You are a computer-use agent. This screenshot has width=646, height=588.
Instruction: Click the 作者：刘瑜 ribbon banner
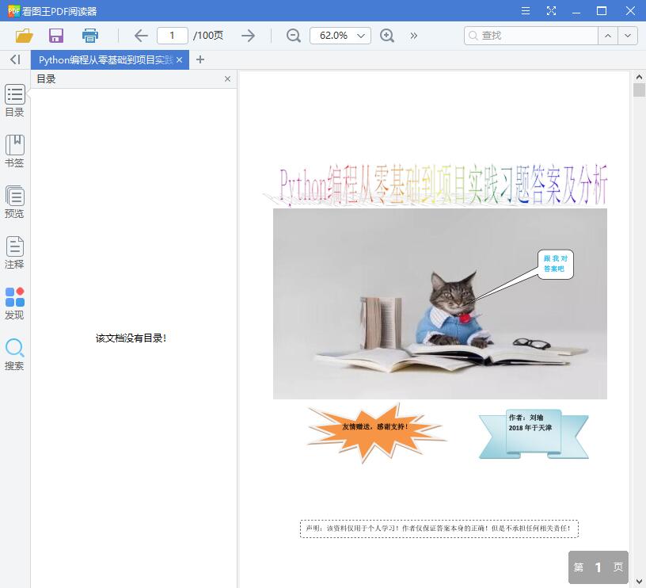(534, 433)
